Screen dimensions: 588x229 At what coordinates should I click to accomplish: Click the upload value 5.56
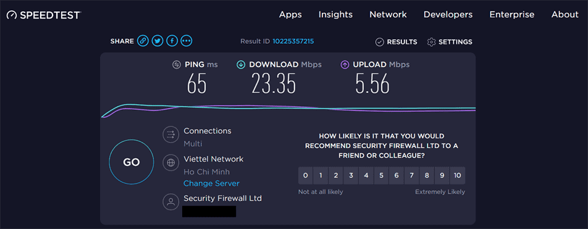pyautogui.click(x=372, y=83)
